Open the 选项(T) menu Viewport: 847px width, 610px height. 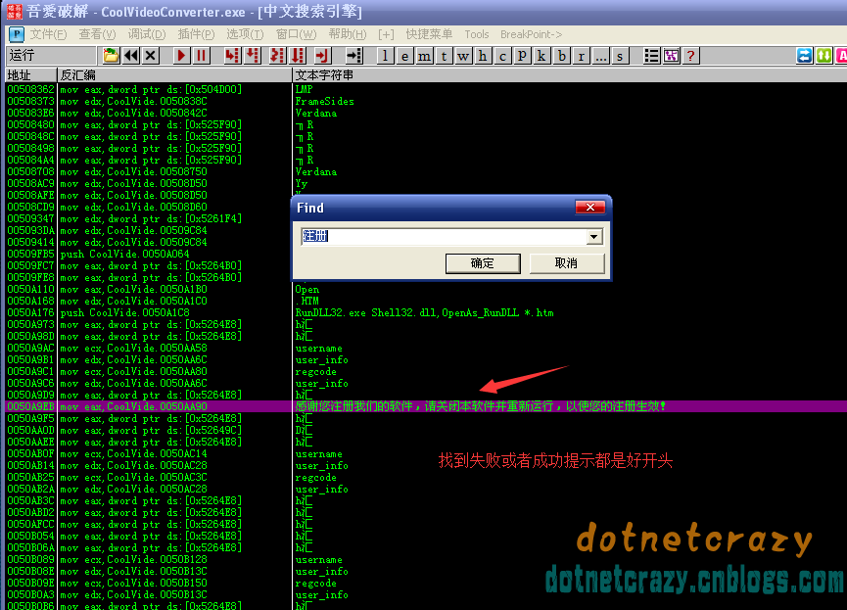[245, 34]
